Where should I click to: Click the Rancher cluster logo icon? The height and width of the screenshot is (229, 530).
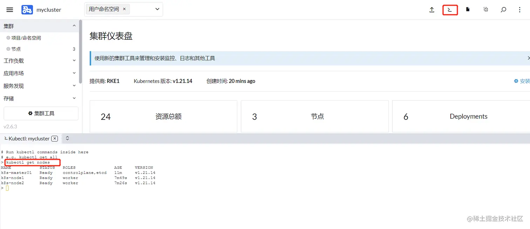click(x=27, y=10)
